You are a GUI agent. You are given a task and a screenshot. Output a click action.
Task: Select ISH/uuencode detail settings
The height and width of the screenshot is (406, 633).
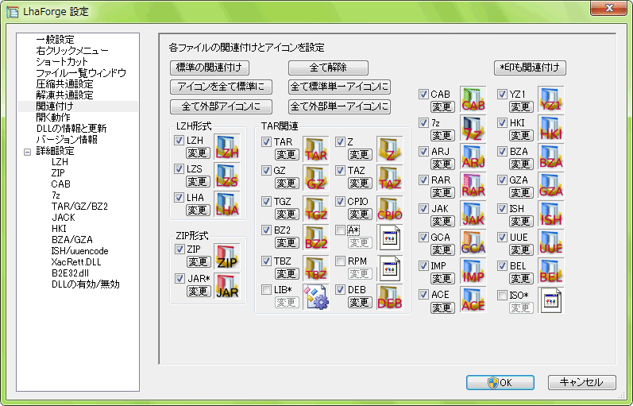coord(79,251)
